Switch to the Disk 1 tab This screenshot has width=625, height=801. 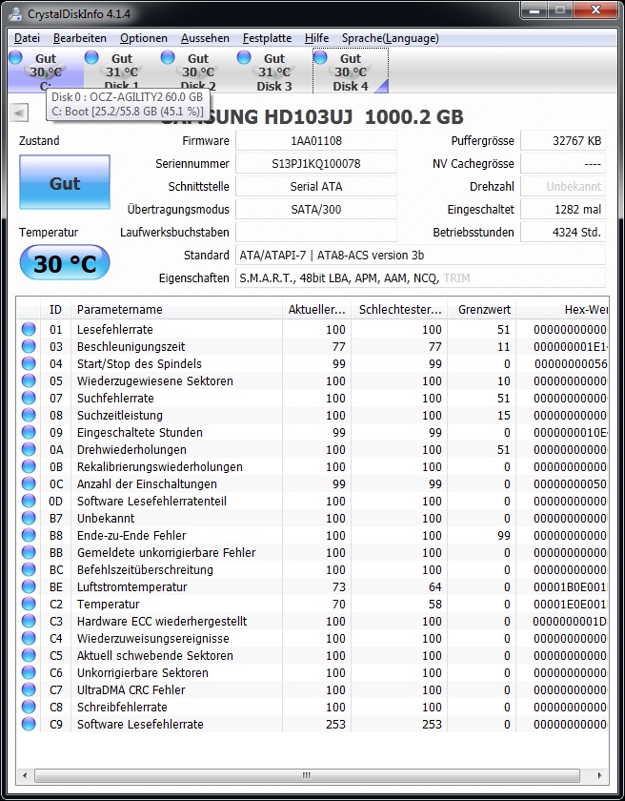(121, 72)
